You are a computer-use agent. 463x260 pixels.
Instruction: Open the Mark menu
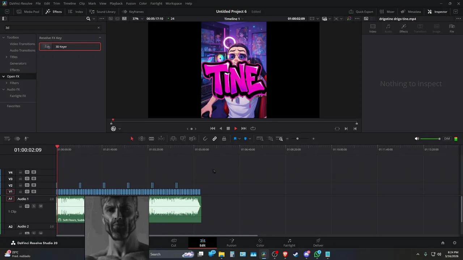[92, 3]
